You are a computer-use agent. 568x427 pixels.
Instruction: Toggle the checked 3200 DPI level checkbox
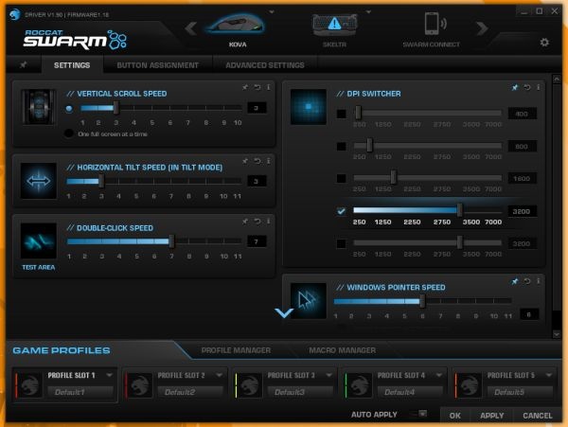(x=341, y=211)
